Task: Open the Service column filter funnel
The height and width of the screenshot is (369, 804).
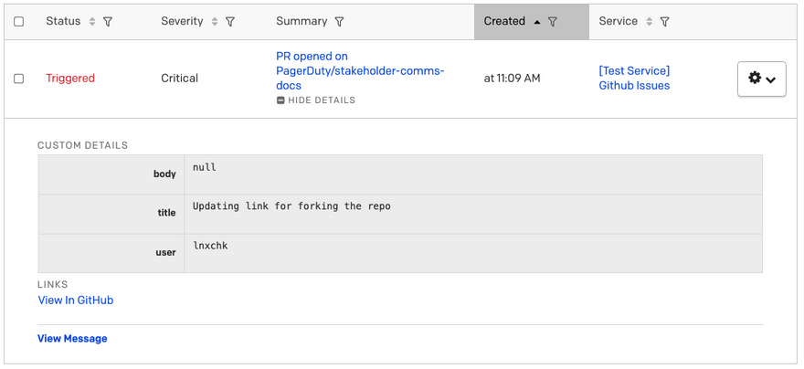Action: [664, 22]
